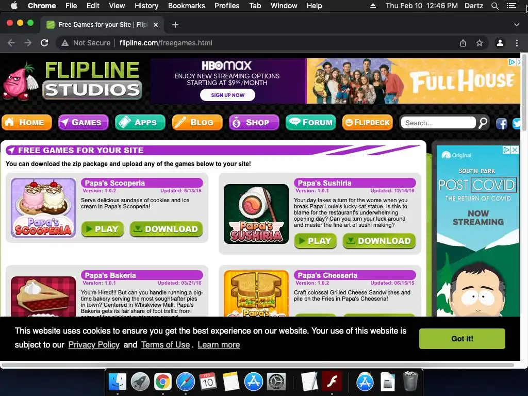Open the Shop navigation button
The image size is (528, 396).
coord(254,122)
